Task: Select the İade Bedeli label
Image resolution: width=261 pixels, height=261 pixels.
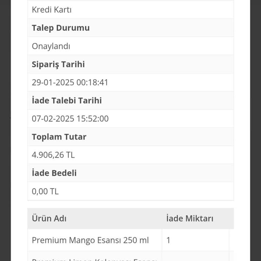Action: pos(54,173)
